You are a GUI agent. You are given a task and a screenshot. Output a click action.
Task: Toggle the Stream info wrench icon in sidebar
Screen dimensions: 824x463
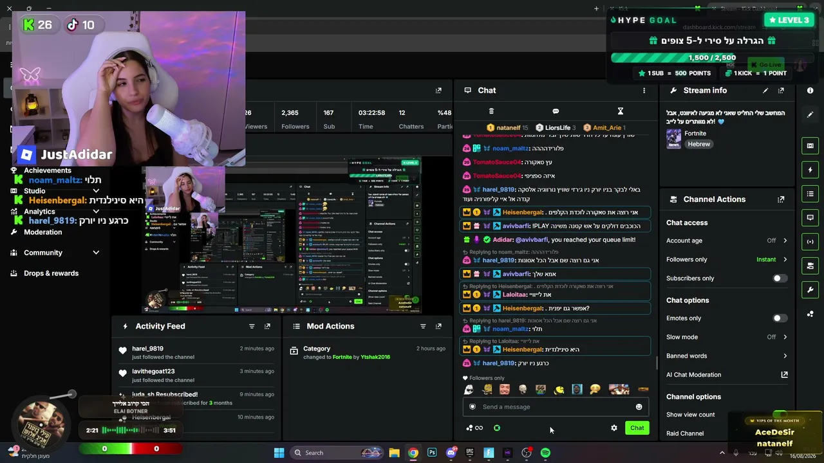click(810, 289)
